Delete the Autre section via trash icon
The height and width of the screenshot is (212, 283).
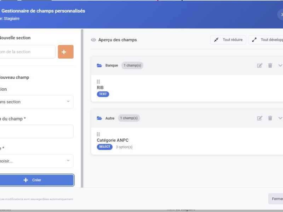pyautogui.click(x=270, y=118)
